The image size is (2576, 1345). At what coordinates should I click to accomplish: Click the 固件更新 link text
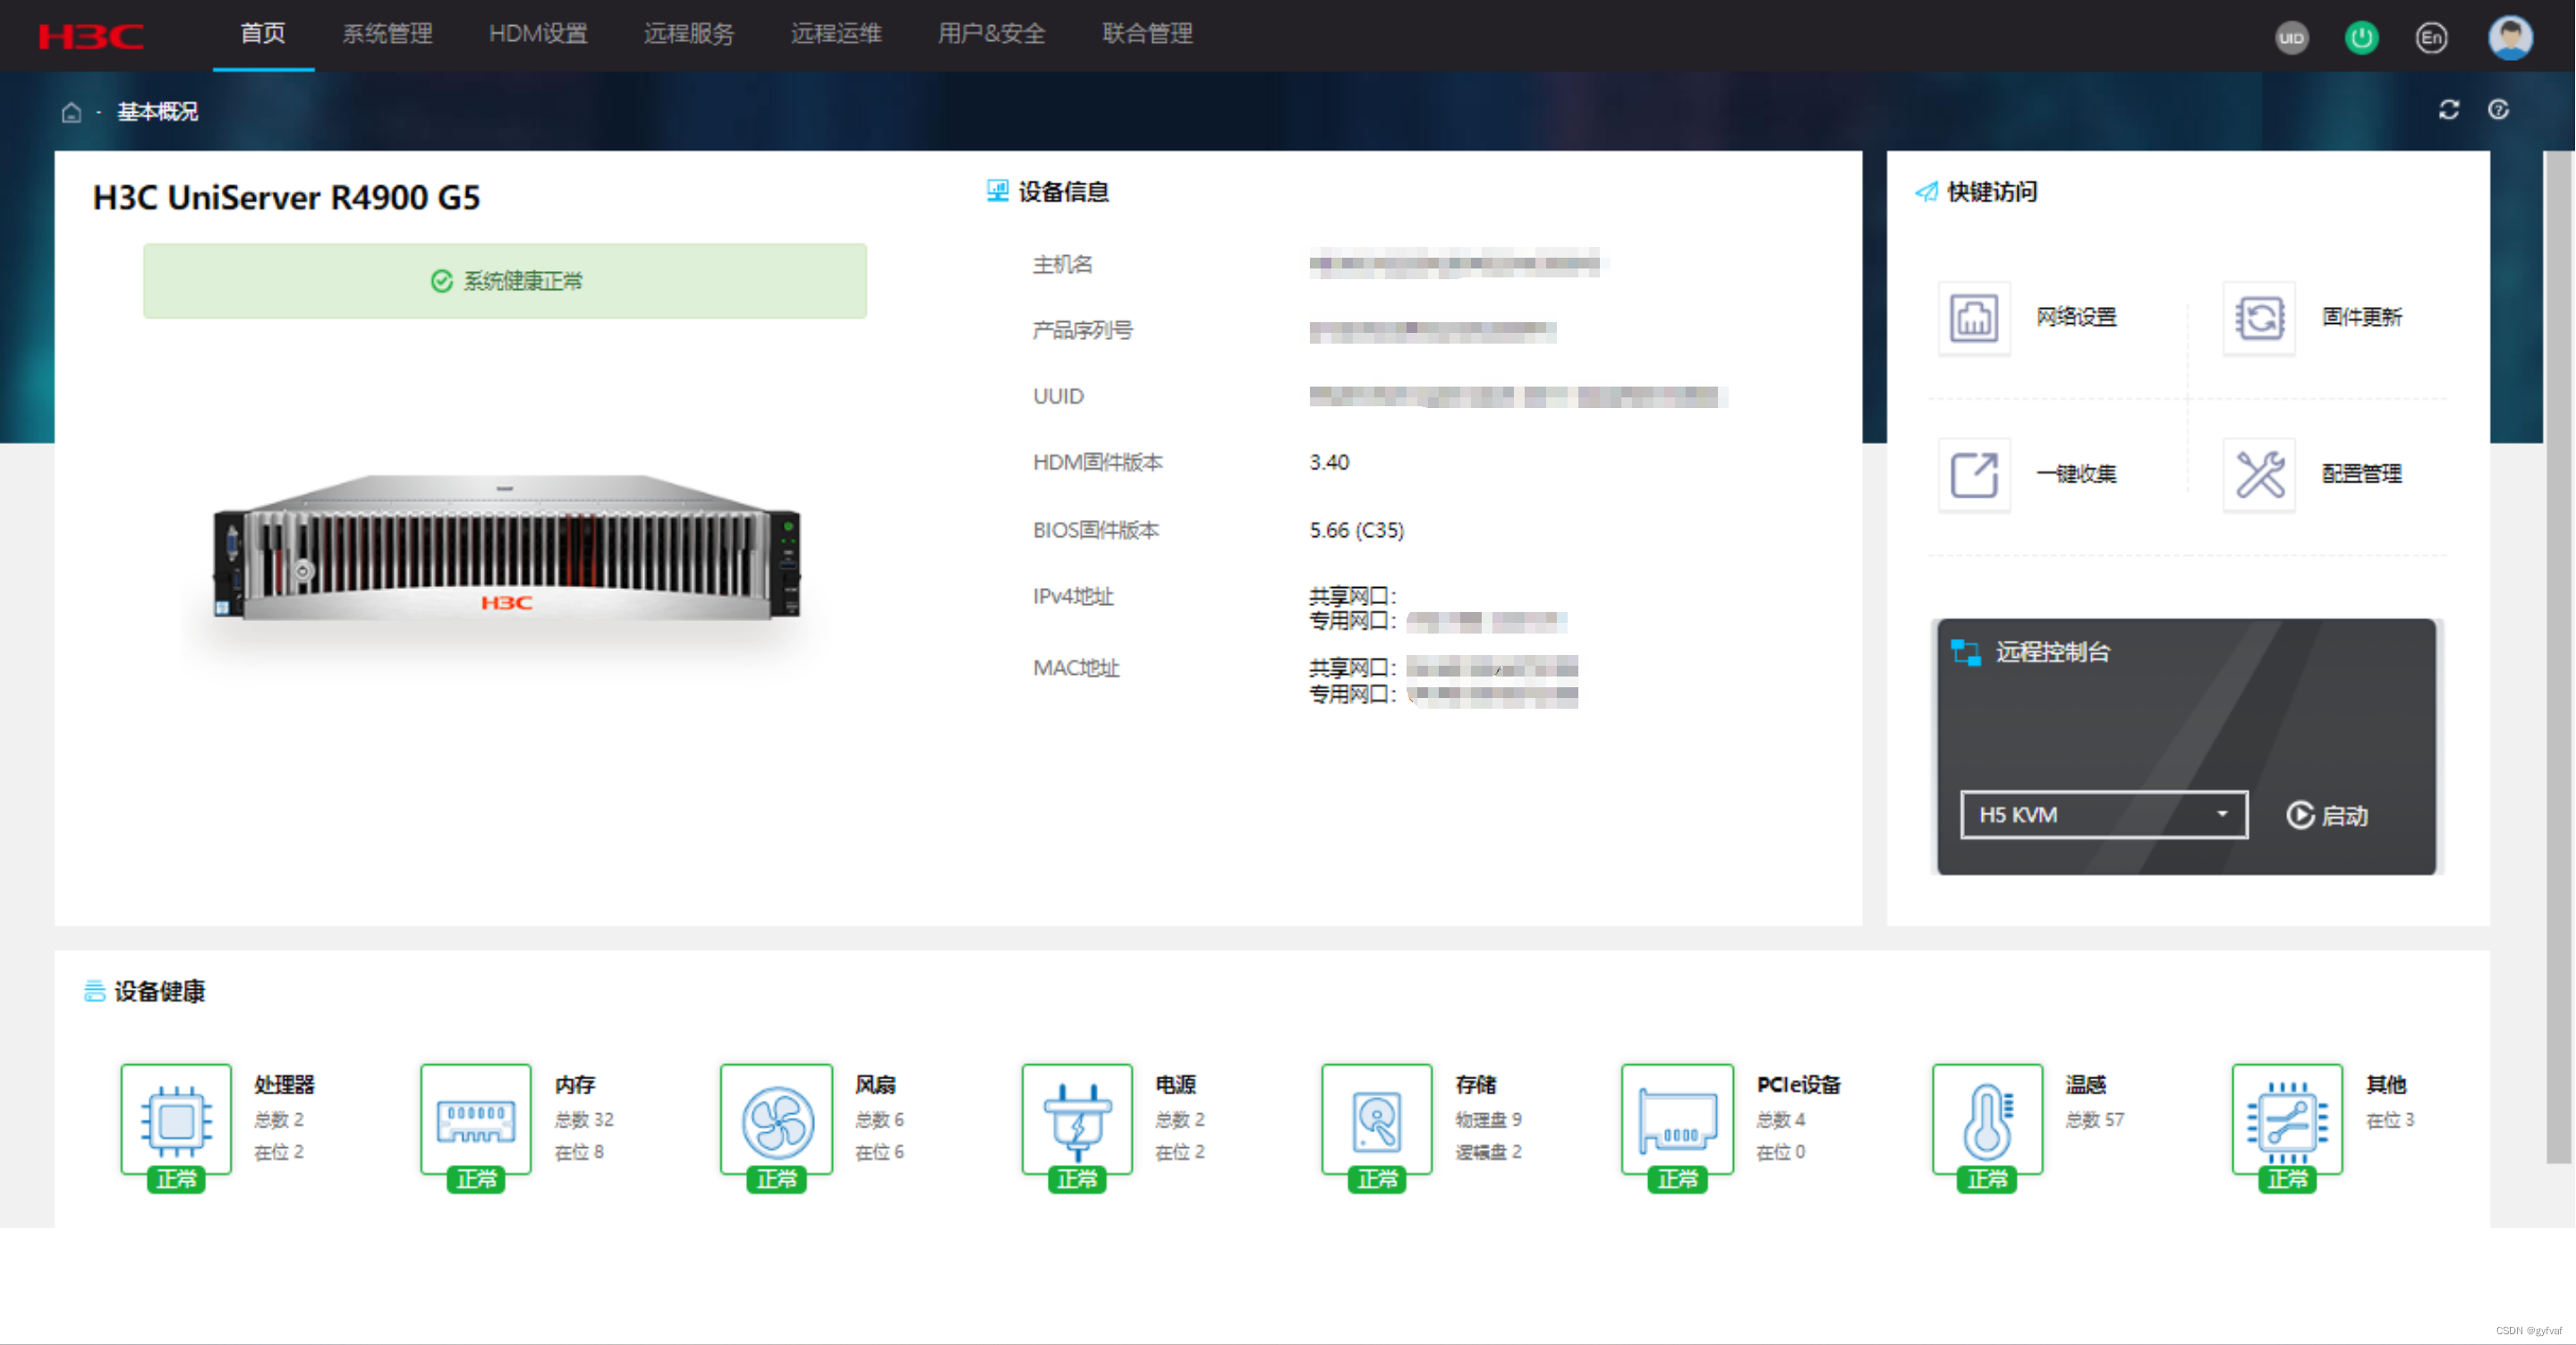tap(2361, 318)
